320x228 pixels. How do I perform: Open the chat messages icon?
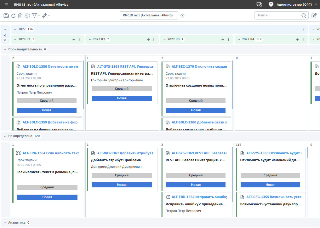click(259, 4)
